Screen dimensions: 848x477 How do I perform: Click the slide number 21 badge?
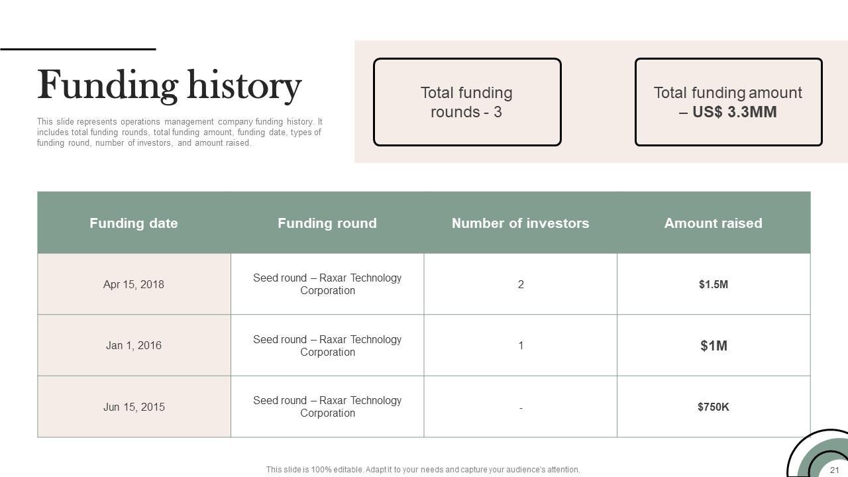click(834, 470)
